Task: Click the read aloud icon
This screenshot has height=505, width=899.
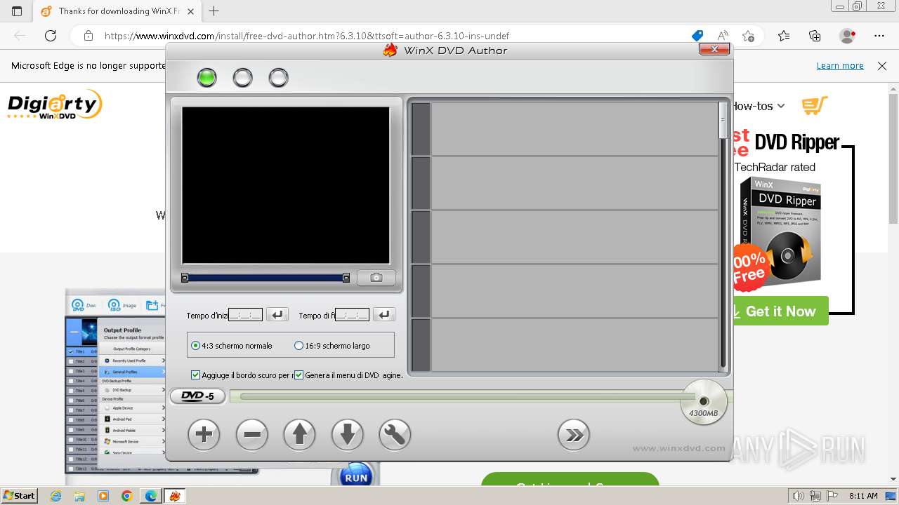Action: (x=723, y=36)
